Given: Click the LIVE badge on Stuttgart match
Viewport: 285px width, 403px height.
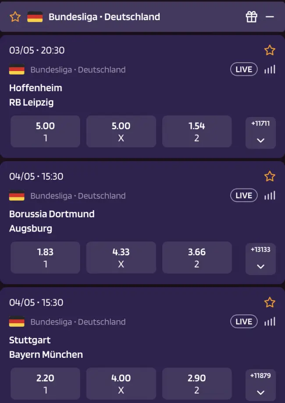Looking at the screenshot, I should [x=244, y=322].
